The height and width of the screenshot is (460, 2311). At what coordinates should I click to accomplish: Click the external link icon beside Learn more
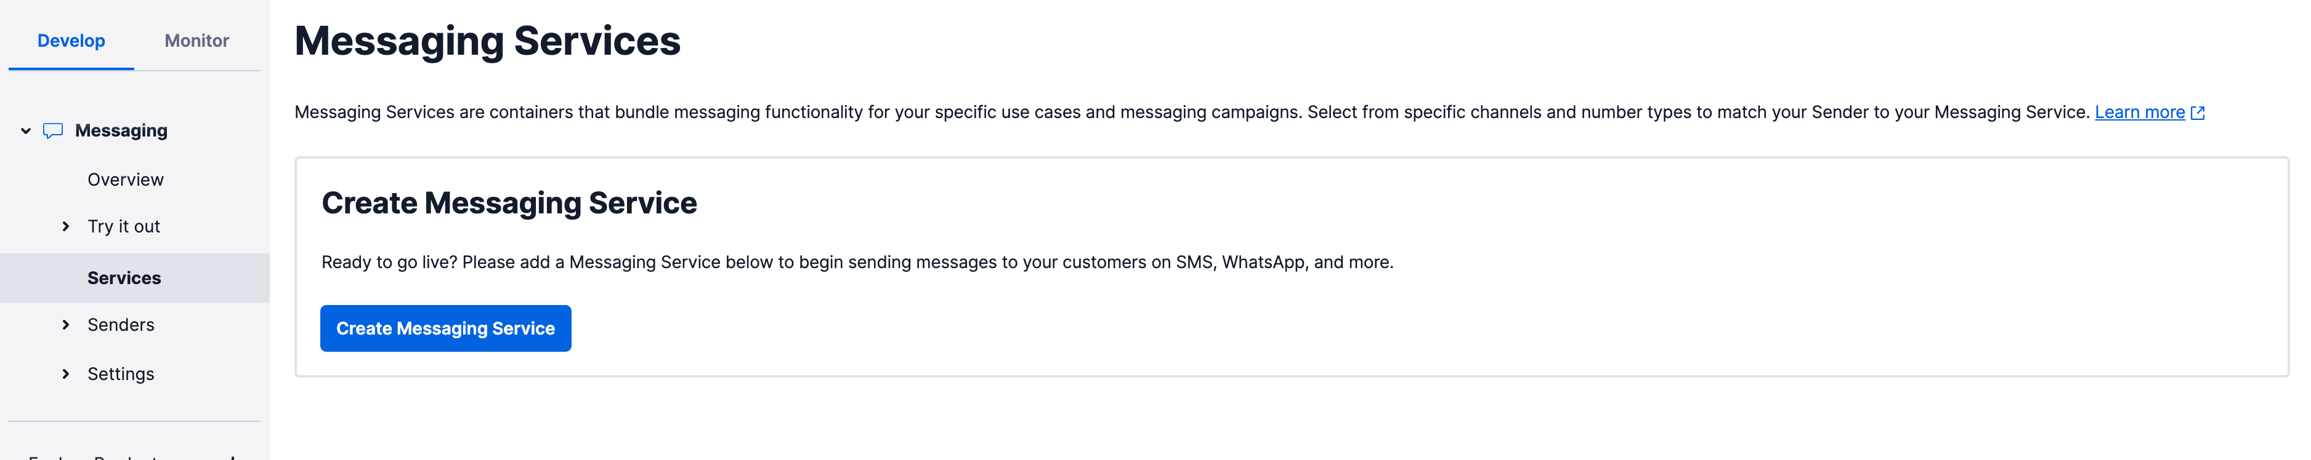2197,113
